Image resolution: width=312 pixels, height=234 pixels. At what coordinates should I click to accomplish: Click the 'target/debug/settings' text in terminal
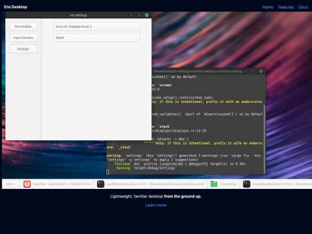click(x=154, y=168)
